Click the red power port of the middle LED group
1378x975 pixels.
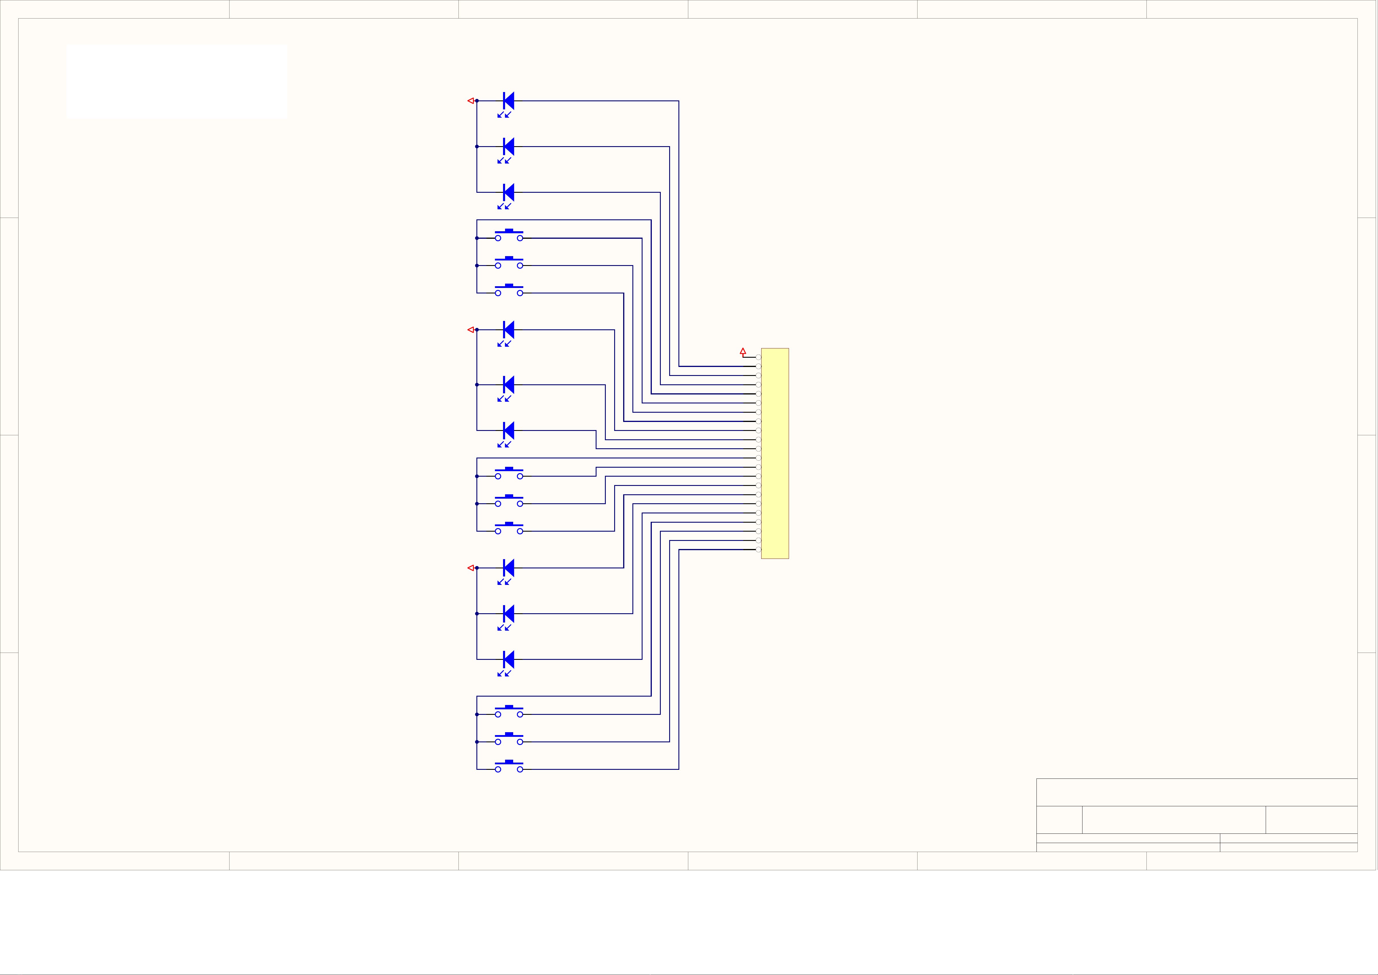click(x=471, y=330)
